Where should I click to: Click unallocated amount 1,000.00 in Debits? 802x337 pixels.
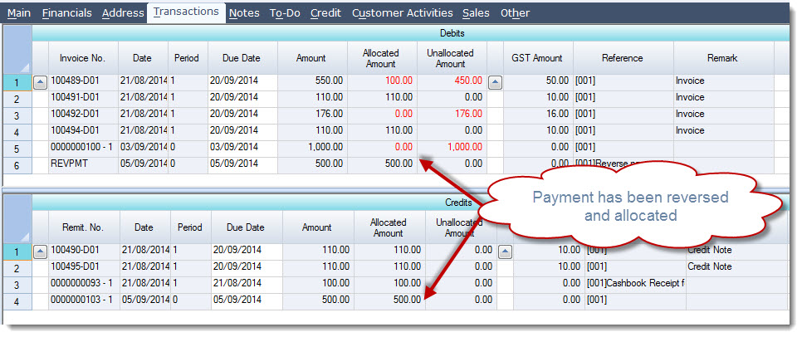coord(451,147)
